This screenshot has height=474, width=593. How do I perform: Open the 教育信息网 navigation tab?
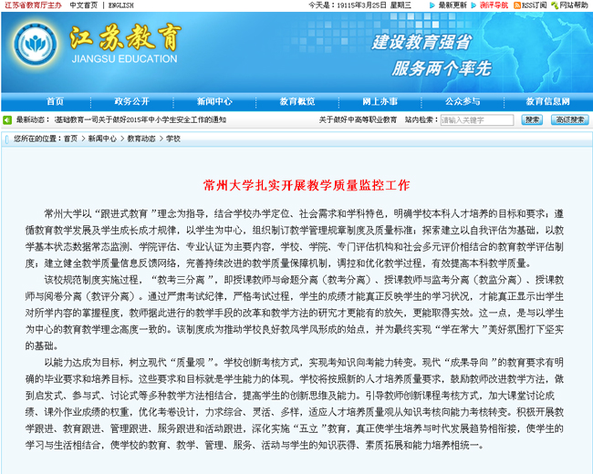(544, 101)
